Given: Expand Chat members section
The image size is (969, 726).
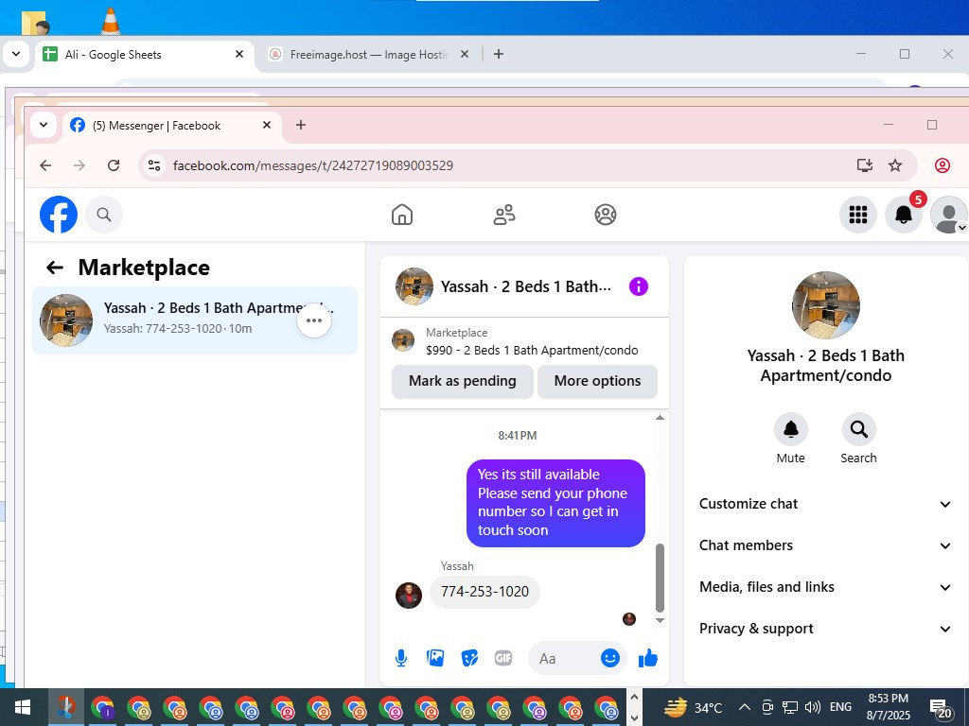Looking at the screenshot, I should coord(825,545).
